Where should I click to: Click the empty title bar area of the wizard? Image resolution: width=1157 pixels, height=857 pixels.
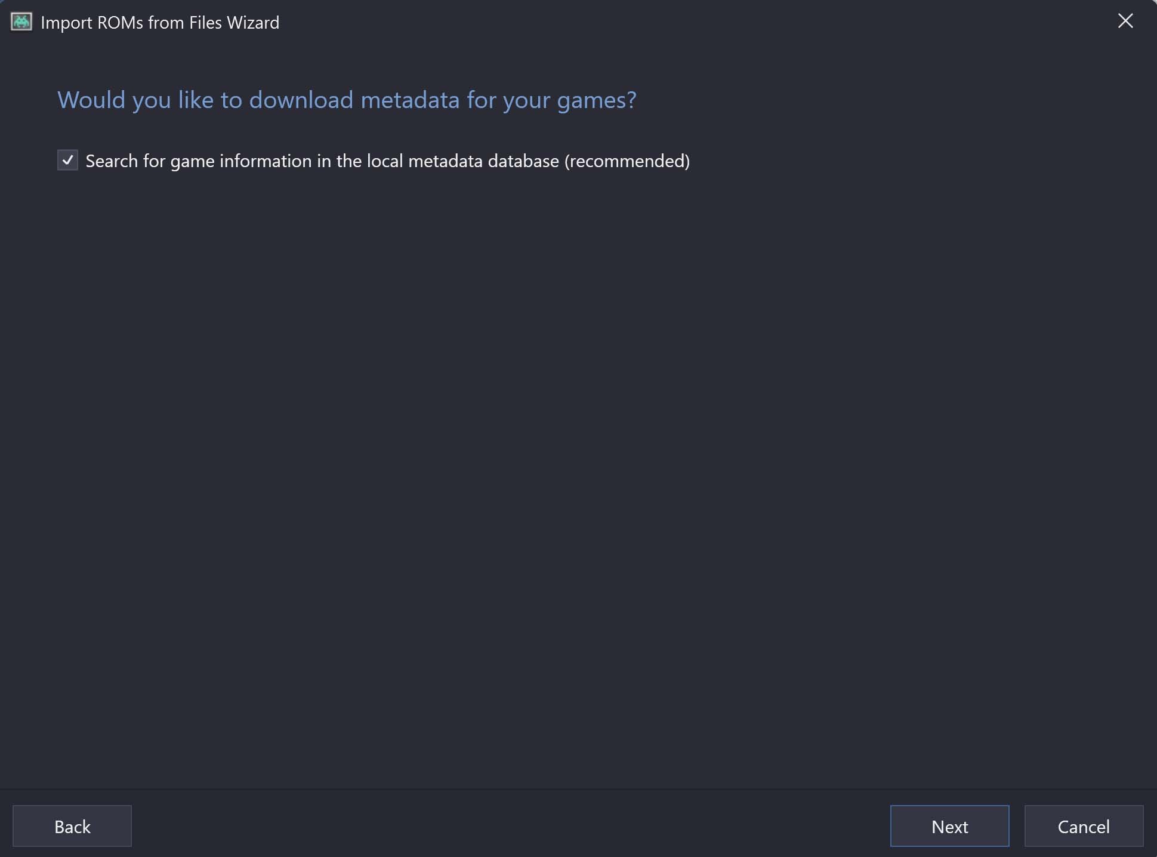(692, 22)
